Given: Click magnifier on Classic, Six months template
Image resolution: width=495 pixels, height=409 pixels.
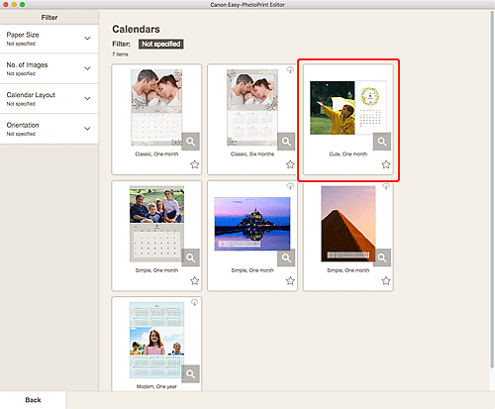Looking at the screenshot, I should [x=286, y=142].
